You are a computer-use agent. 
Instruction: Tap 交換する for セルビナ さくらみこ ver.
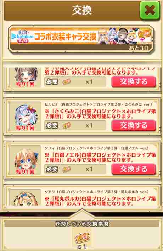134,125
